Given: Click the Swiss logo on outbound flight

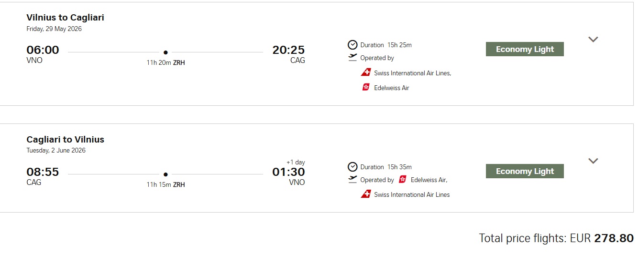Looking at the screenshot, I should (366, 73).
